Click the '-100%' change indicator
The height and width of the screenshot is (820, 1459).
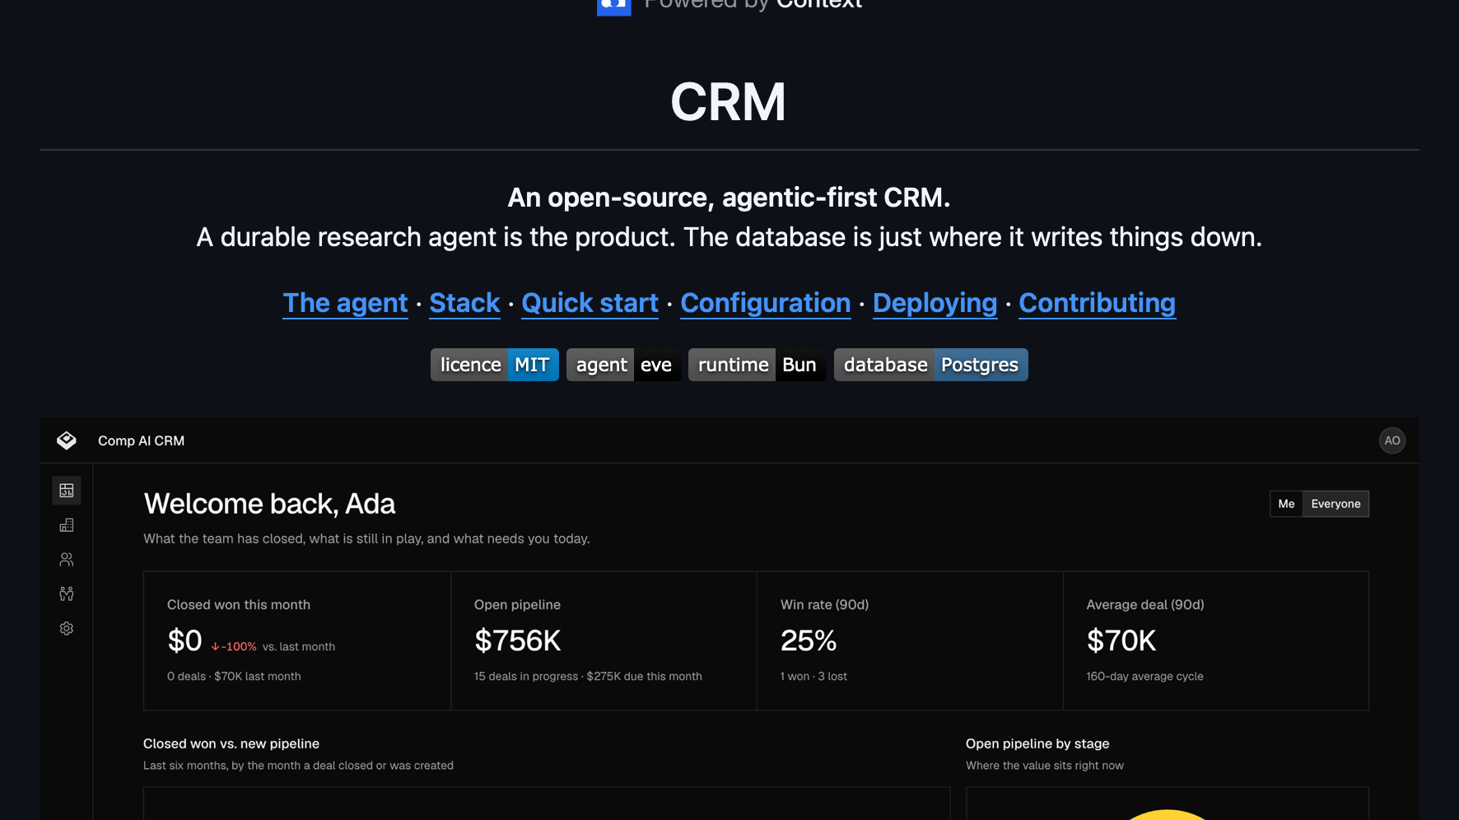pos(234,646)
